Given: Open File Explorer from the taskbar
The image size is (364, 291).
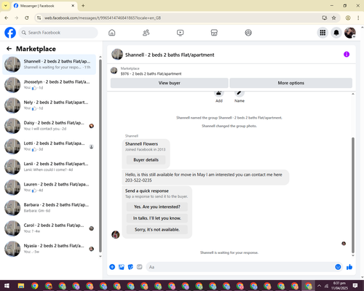Looking at the screenshot, I should [x=21, y=286].
